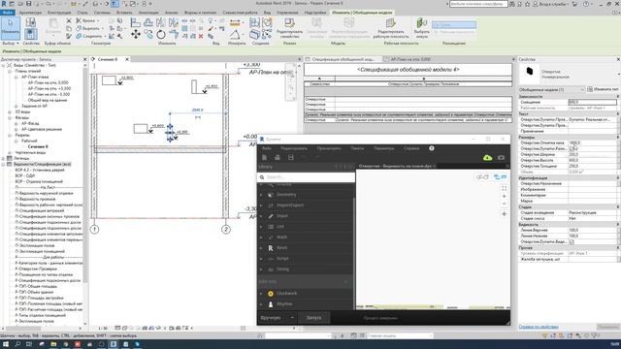Click grid bubble 1 in the section view
The height and width of the screenshot is (349, 621).
94,230
